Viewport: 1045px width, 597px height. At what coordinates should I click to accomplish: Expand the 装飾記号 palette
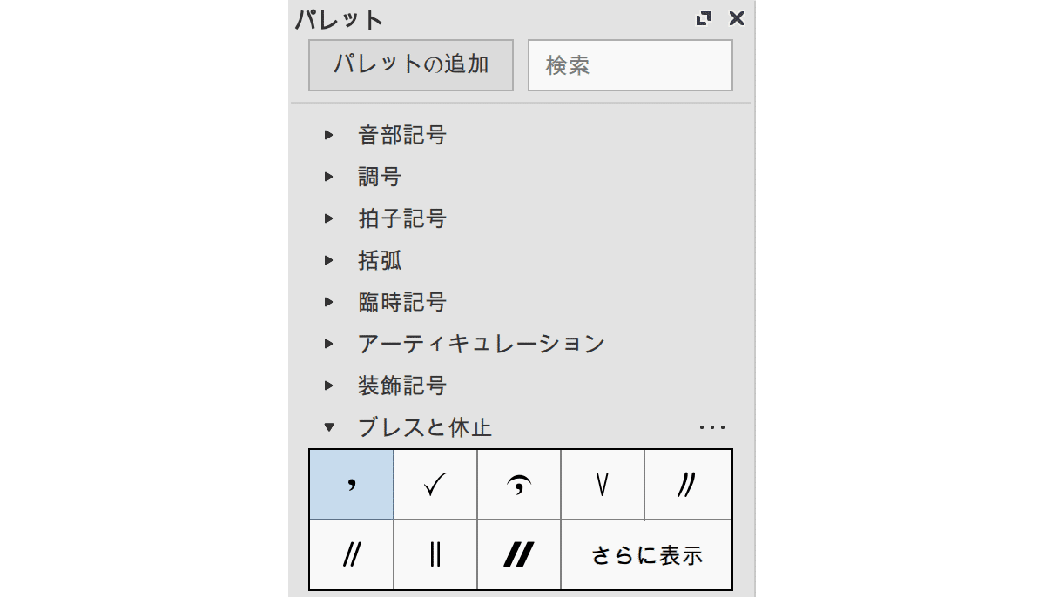[x=328, y=386]
